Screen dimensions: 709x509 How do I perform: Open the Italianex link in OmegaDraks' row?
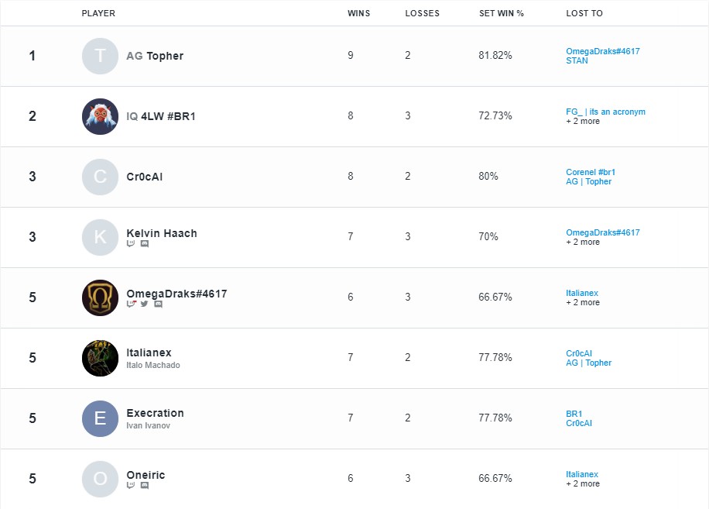582,293
